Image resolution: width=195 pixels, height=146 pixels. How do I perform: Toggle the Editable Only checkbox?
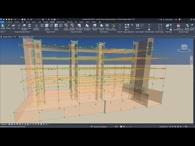coord(160,127)
